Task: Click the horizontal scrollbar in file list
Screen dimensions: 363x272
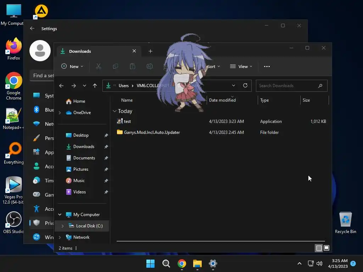Action: click(x=220, y=241)
